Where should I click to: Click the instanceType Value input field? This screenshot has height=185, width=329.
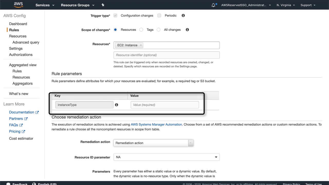[165, 105]
